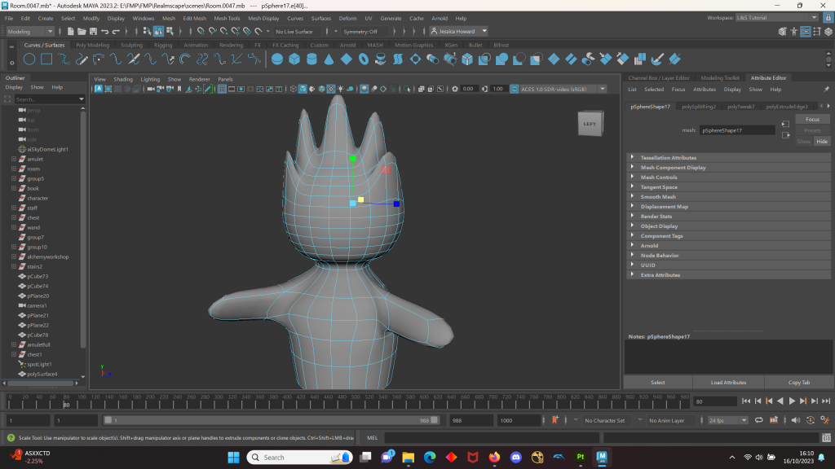Toggle Snap to Grids
Viewport: 835px width, 469px height.
pyautogui.click(x=201, y=32)
